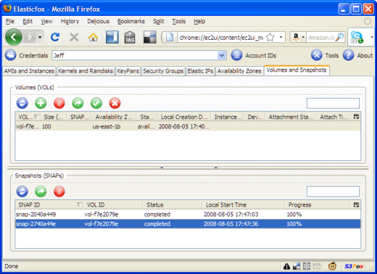Switch to Availability Zones tab
Image resolution: width=377 pixels, height=274 pixels.
coord(239,71)
